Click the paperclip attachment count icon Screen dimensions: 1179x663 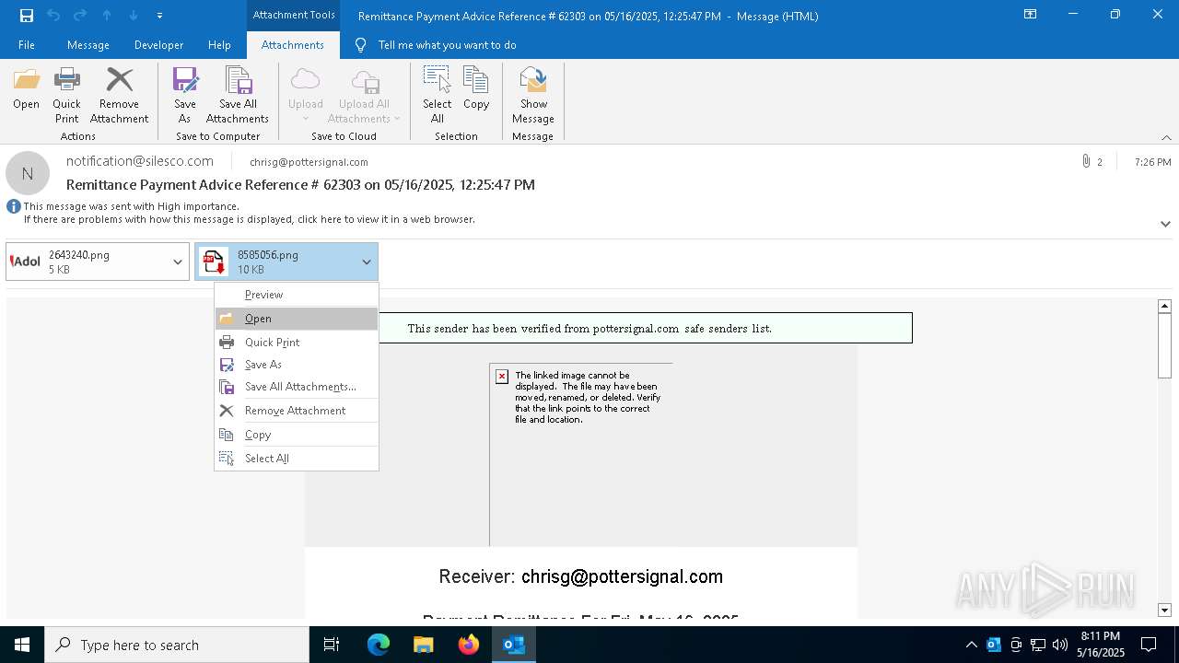(1087, 162)
